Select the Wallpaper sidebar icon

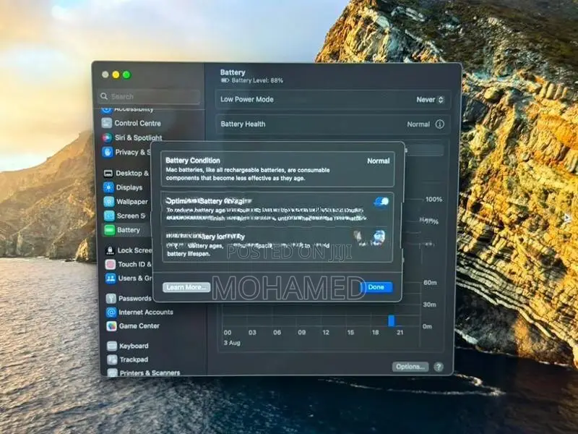[x=109, y=202]
